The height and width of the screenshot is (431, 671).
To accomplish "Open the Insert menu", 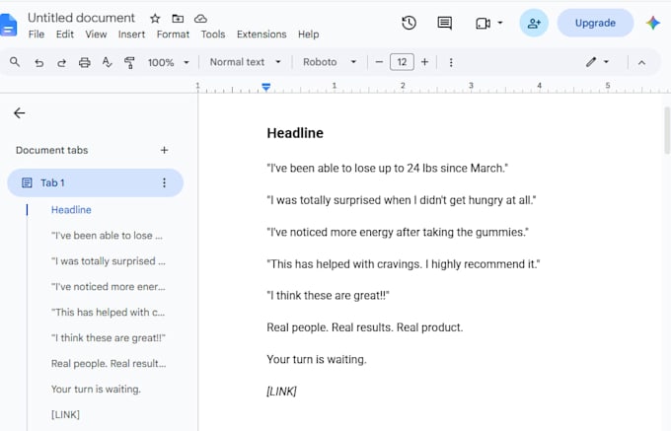I will (x=132, y=35).
